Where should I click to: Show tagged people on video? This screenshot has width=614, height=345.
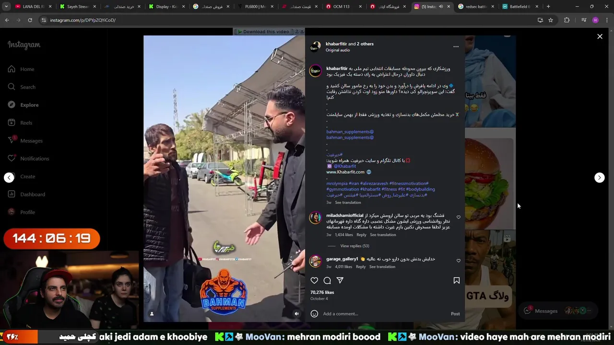tap(152, 314)
